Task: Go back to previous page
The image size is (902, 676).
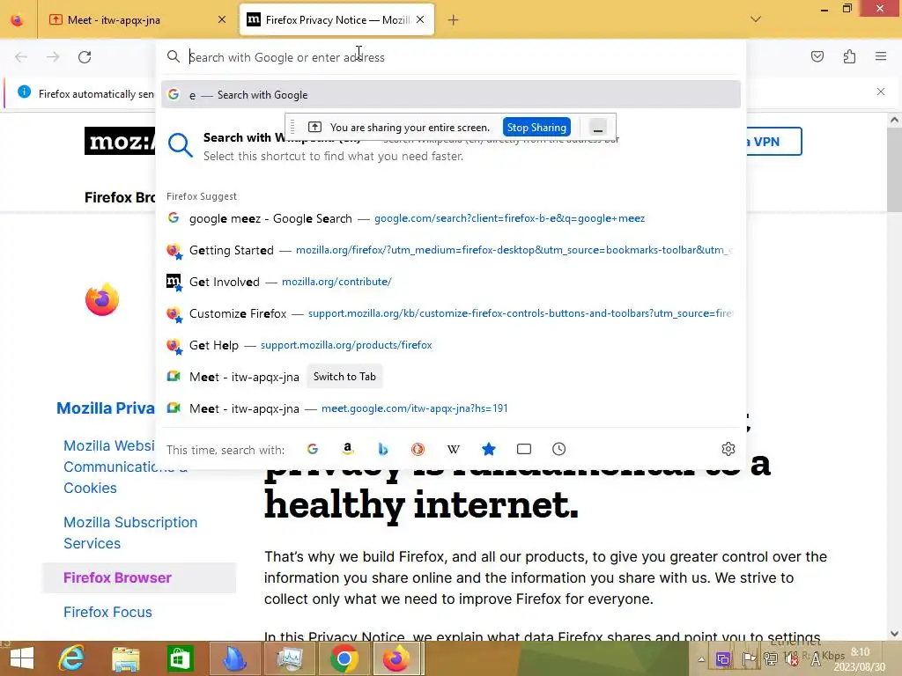Action: coord(21,57)
